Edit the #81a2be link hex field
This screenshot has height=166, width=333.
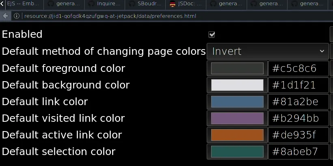tap(298, 102)
